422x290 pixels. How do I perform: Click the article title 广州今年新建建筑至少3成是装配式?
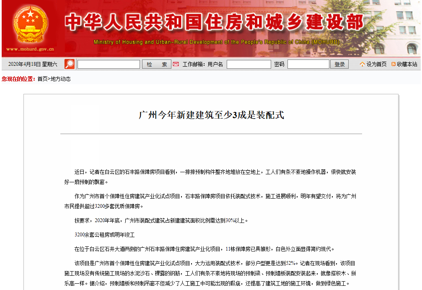211,115
